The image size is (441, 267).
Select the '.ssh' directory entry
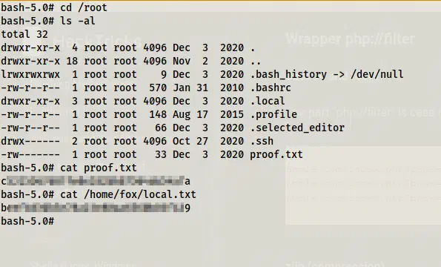coord(262,141)
